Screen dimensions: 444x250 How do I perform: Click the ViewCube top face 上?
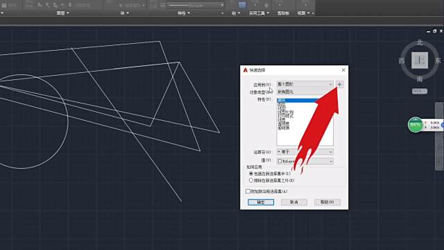[x=420, y=60]
